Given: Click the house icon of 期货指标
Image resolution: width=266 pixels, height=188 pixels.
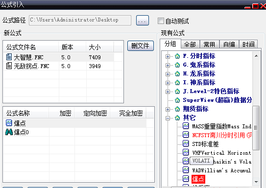Looking at the screenshot, I should click(x=177, y=109).
